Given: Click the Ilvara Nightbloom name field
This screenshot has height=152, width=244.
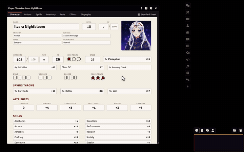Looking at the screenshot, I should 46,27.
